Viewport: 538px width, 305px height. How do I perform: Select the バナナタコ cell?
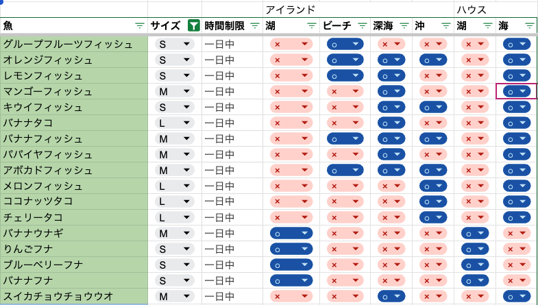74,123
